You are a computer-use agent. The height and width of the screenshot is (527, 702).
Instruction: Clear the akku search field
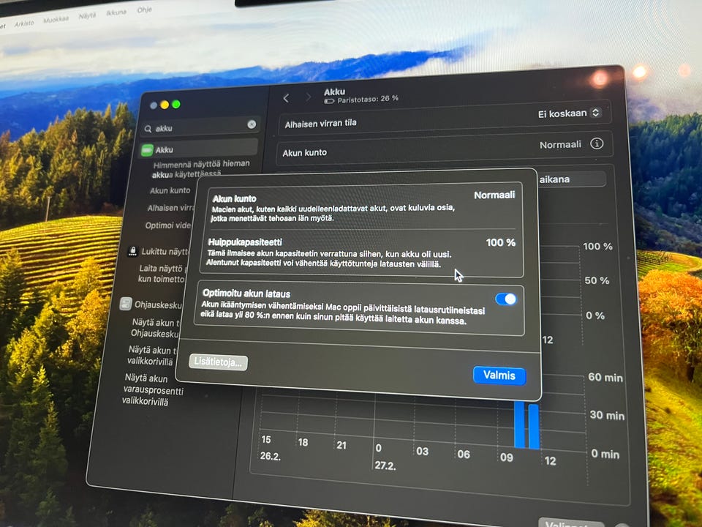(252, 124)
